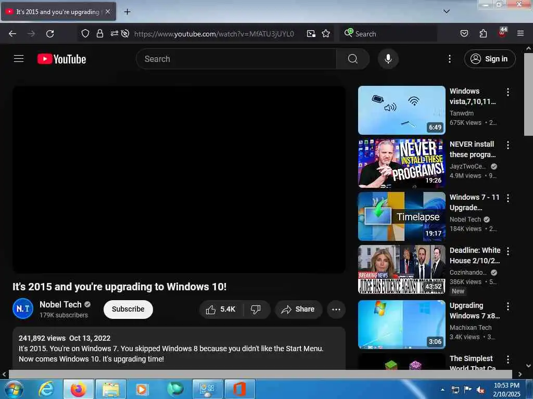This screenshot has height=399, width=533.
Task: Open options for the Tanwdm video
Action: [508, 92]
